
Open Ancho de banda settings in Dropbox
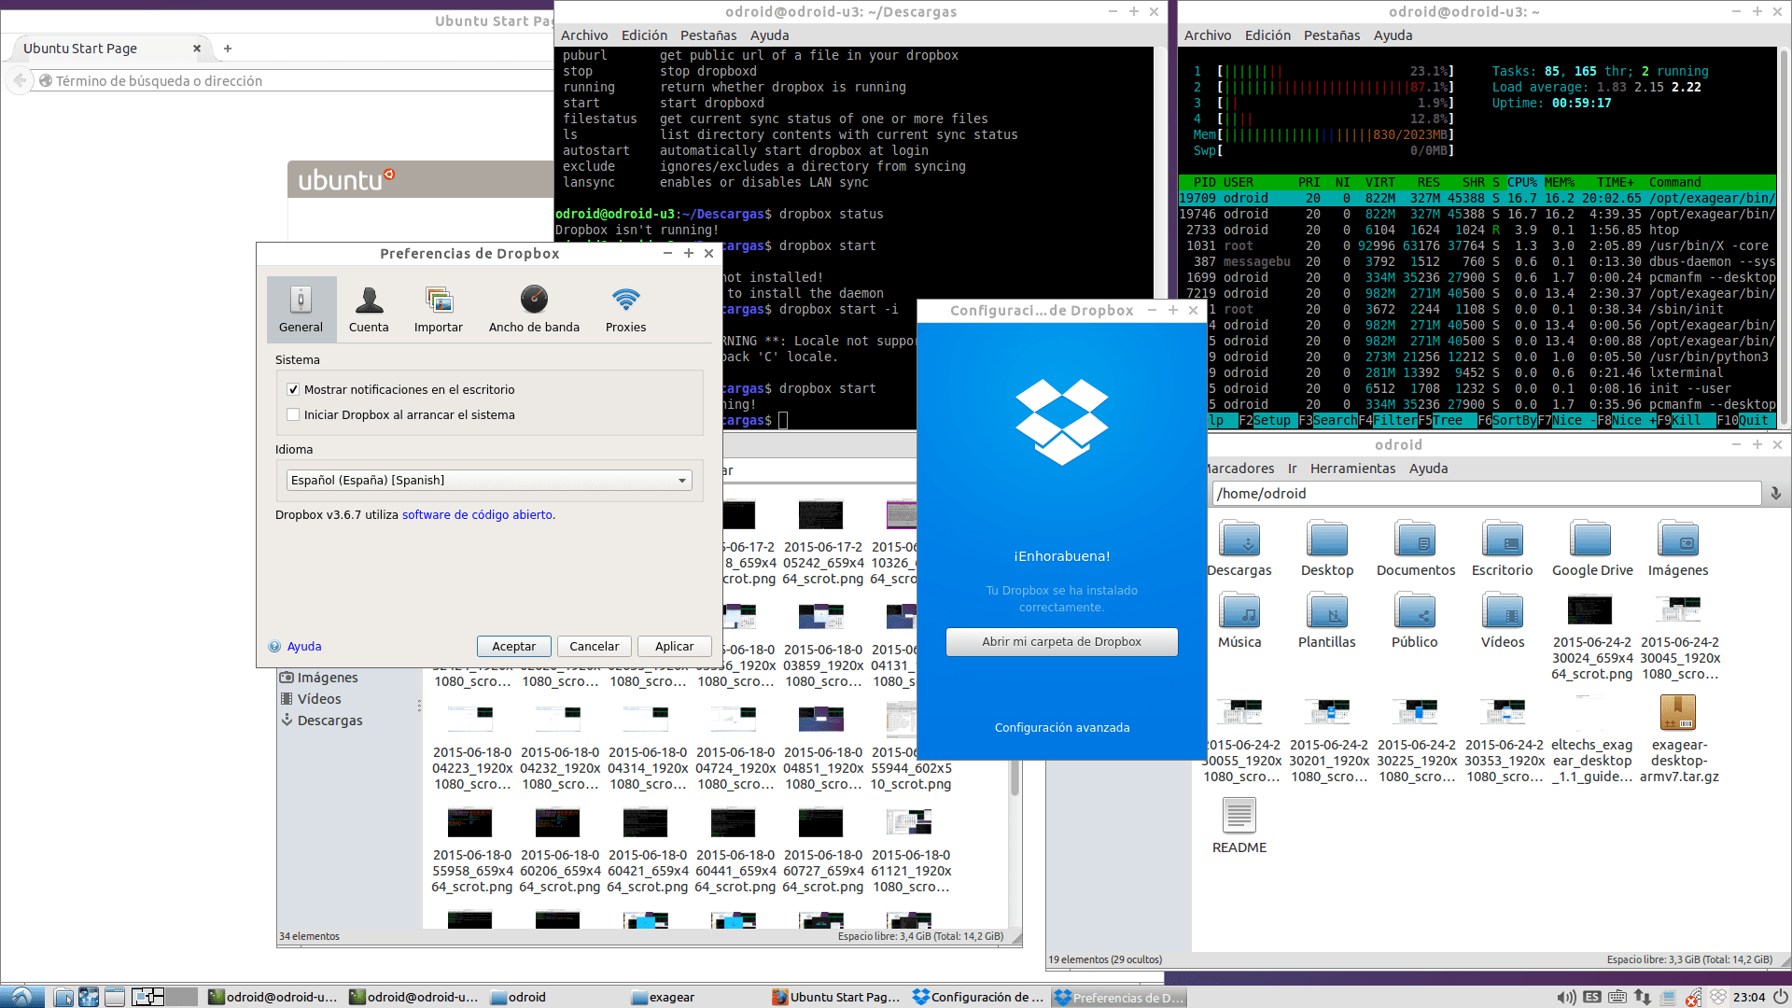coord(534,309)
